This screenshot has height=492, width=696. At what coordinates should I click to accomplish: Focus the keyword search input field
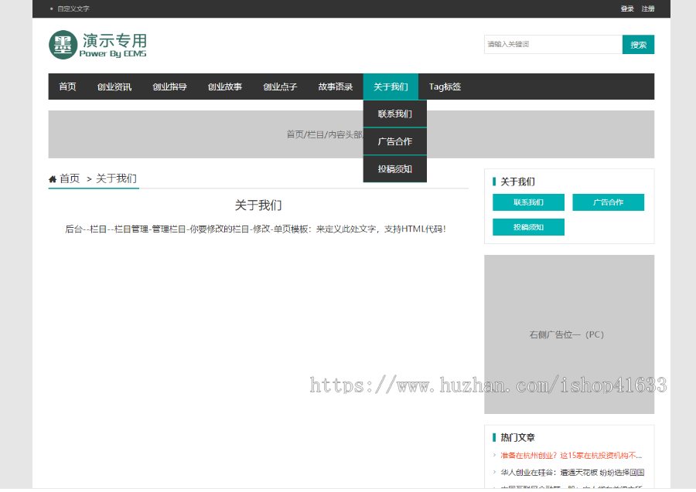pos(553,44)
